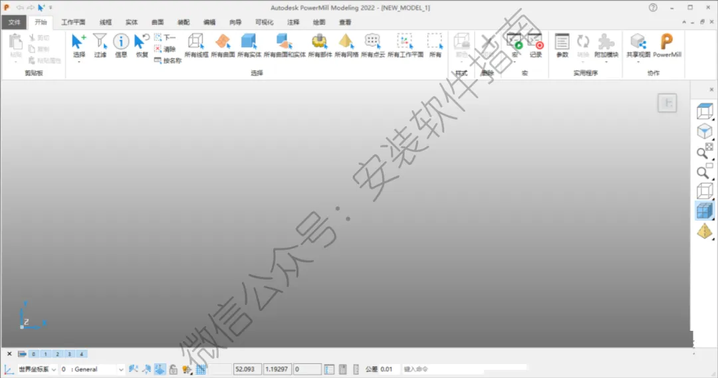The width and height of the screenshot is (718, 378).
Task: Toggle the padlock status-bar icon
Action: coord(173,369)
